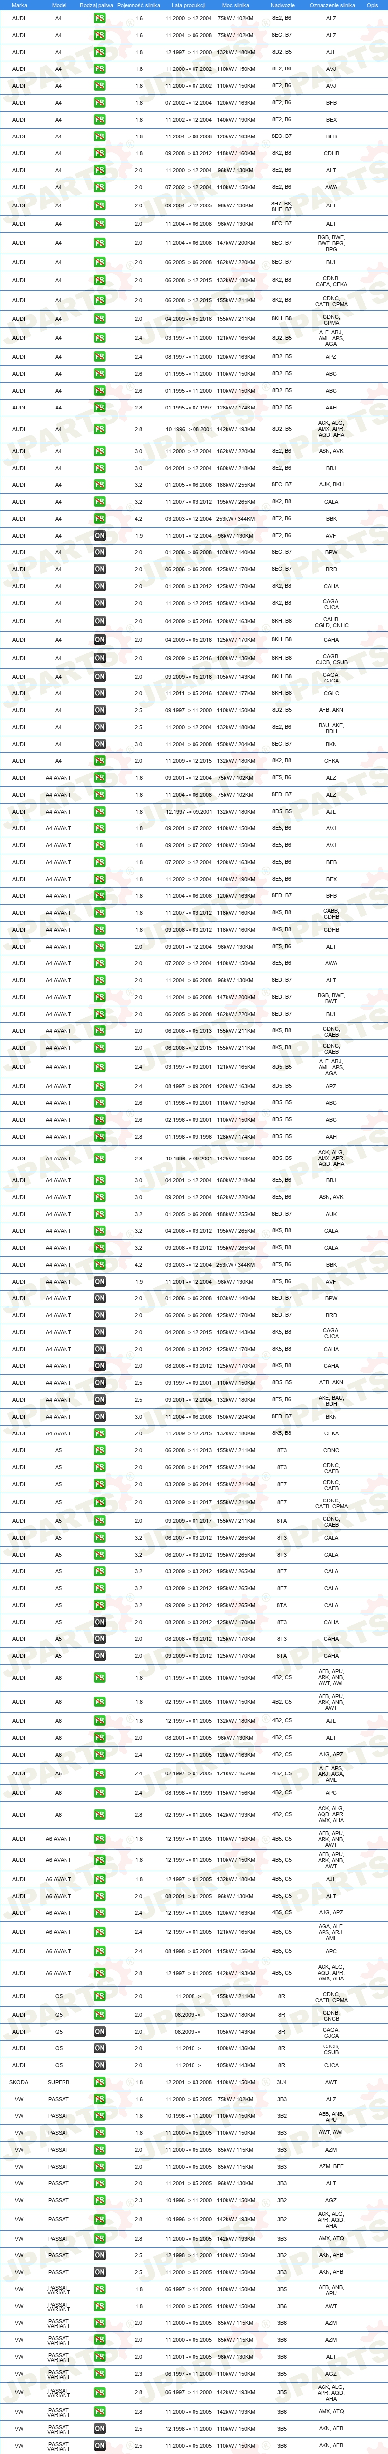
Task: Click the 'AWT, AWL' engine code cell
Action: (x=332, y=2133)
